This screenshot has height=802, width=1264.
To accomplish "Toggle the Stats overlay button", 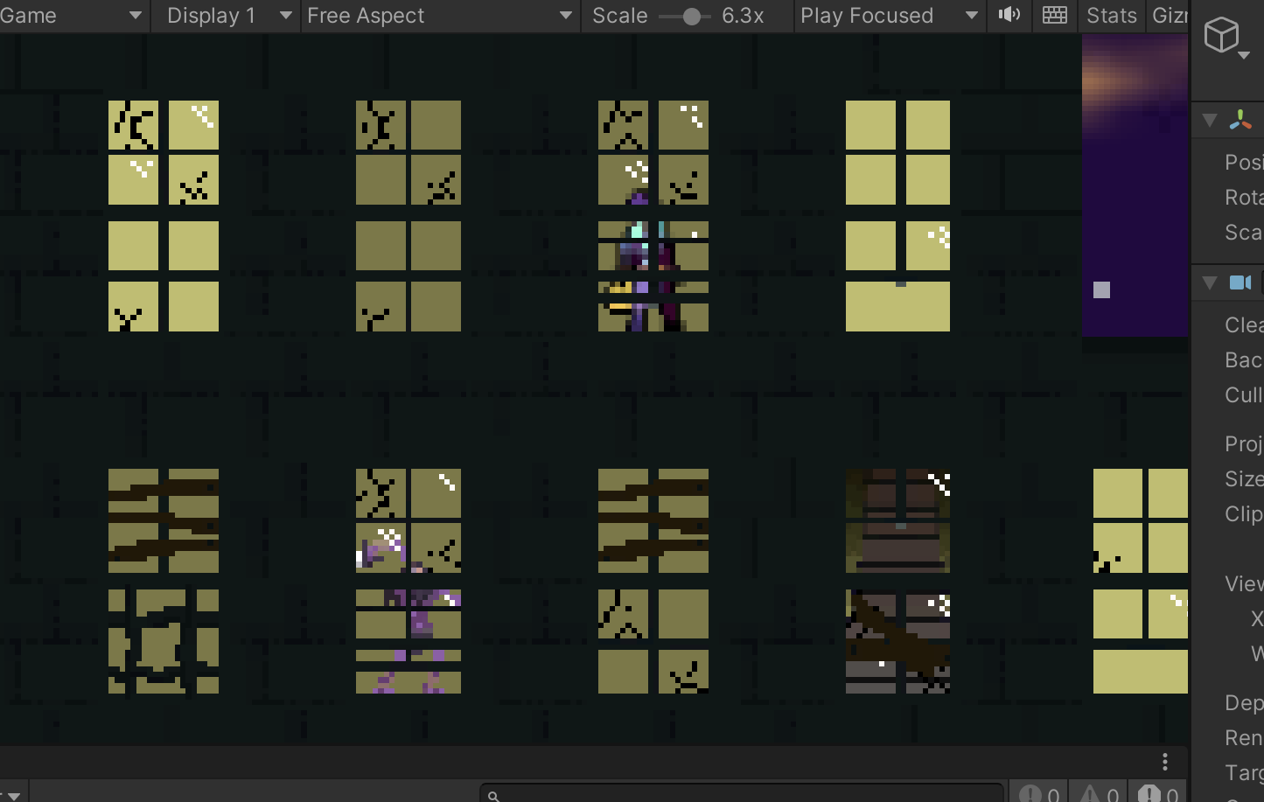I will click(x=1112, y=15).
